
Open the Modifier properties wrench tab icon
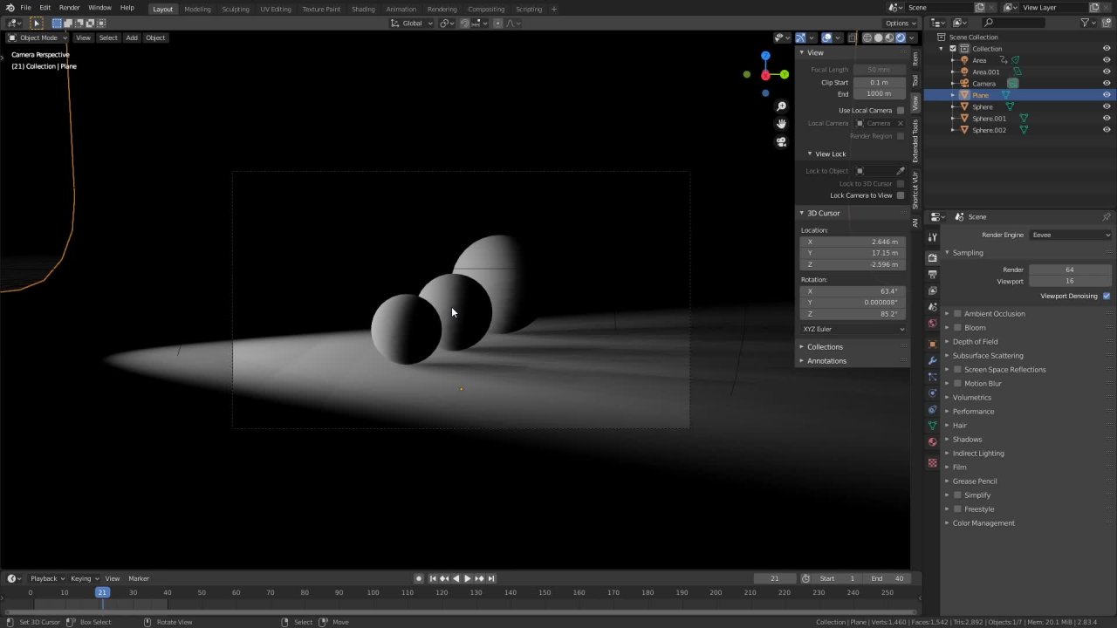(932, 360)
